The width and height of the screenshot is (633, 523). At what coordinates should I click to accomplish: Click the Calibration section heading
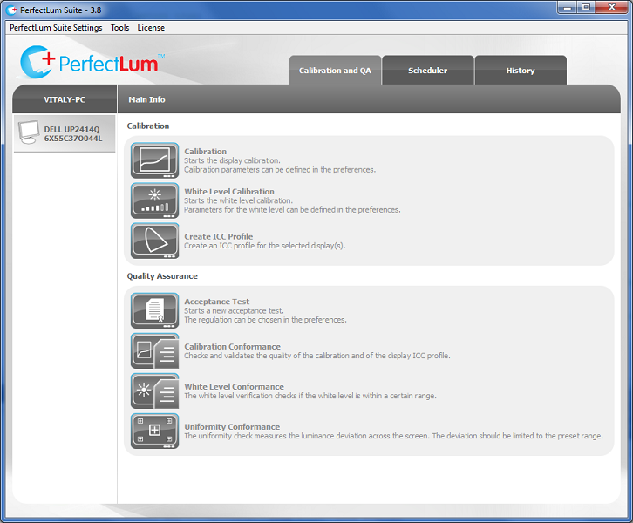(148, 126)
